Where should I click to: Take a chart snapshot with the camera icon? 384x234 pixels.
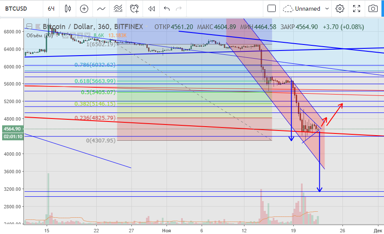(373, 9)
